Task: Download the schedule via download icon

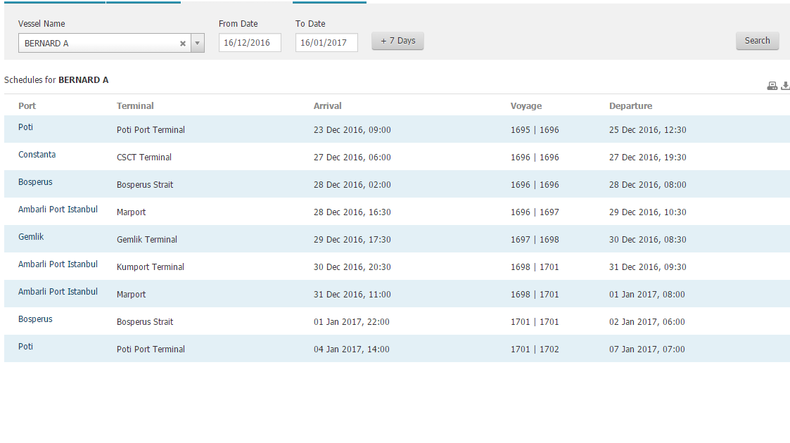Action: (x=786, y=86)
